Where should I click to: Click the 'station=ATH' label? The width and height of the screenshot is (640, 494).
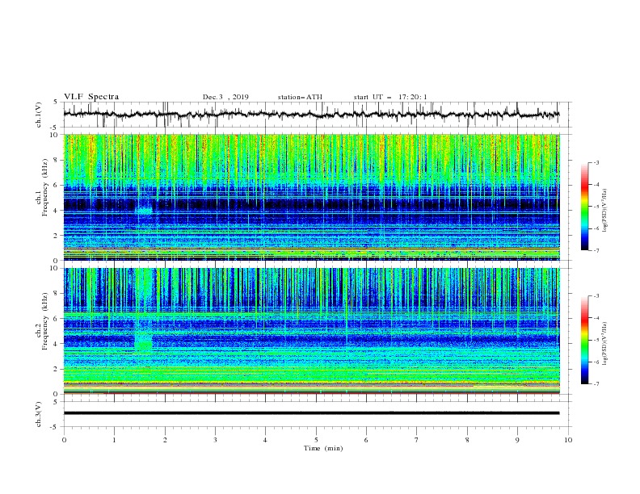coord(300,97)
